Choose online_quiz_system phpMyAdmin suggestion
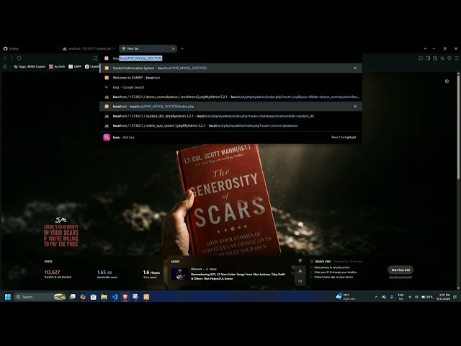Viewport: 461px width, 346px height. tap(230, 125)
